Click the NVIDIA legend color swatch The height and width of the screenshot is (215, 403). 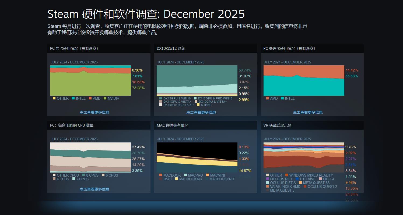tap(105, 98)
